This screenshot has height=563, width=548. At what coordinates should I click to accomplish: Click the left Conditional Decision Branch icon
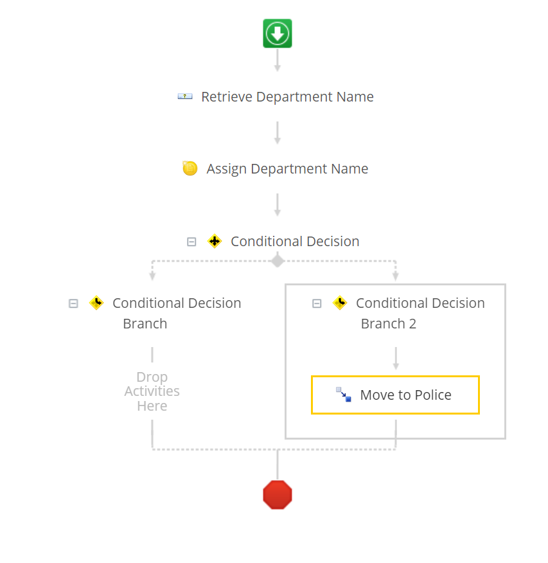tap(96, 303)
